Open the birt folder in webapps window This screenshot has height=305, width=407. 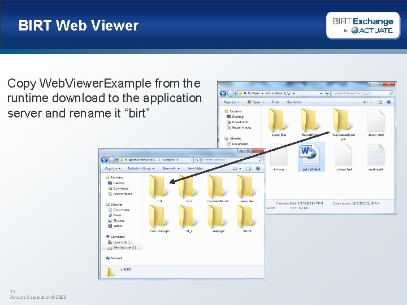[x=159, y=189]
